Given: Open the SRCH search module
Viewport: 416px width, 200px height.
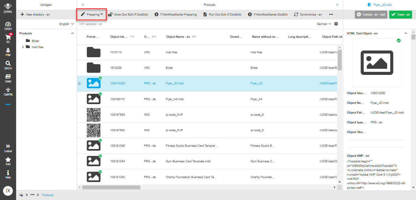Looking at the screenshot, I should coord(8,65).
